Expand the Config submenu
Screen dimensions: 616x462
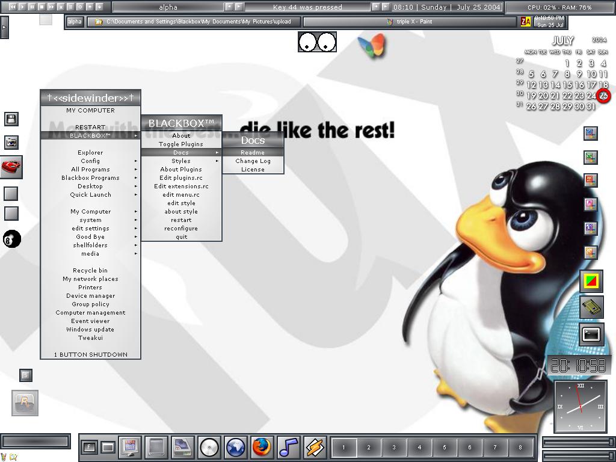(90, 161)
